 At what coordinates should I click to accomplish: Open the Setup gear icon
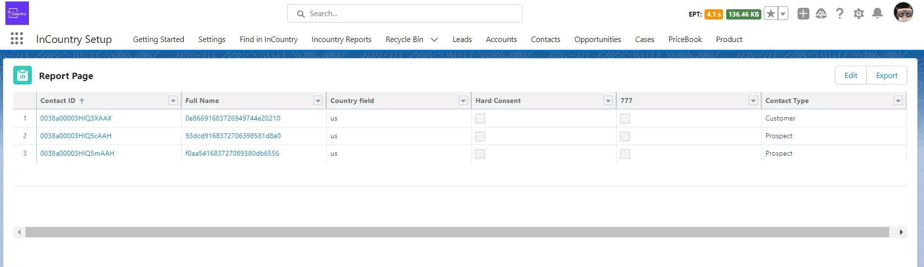pyautogui.click(x=858, y=14)
